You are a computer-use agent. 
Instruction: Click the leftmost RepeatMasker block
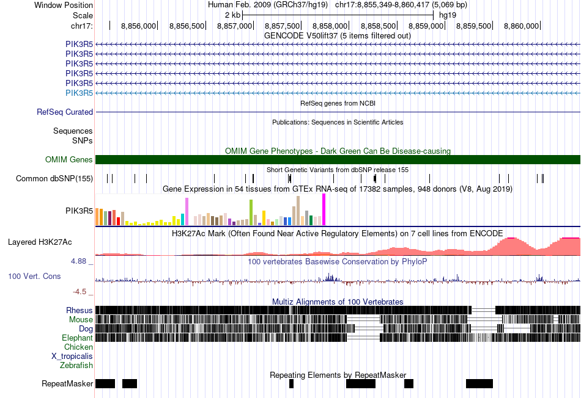tap(105, 383)
